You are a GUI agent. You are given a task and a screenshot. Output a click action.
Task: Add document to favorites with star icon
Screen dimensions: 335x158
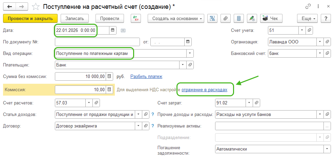(x=35, y=6)
